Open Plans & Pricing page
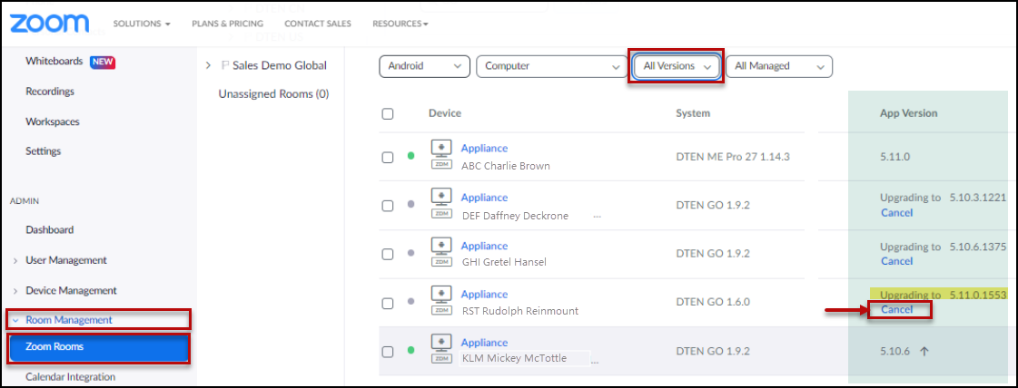 227,24
